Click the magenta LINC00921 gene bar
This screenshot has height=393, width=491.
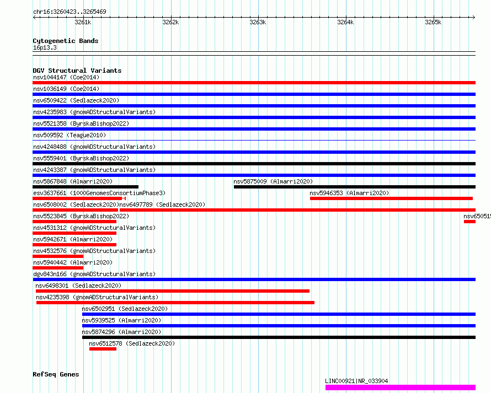[x=401, y=387]
